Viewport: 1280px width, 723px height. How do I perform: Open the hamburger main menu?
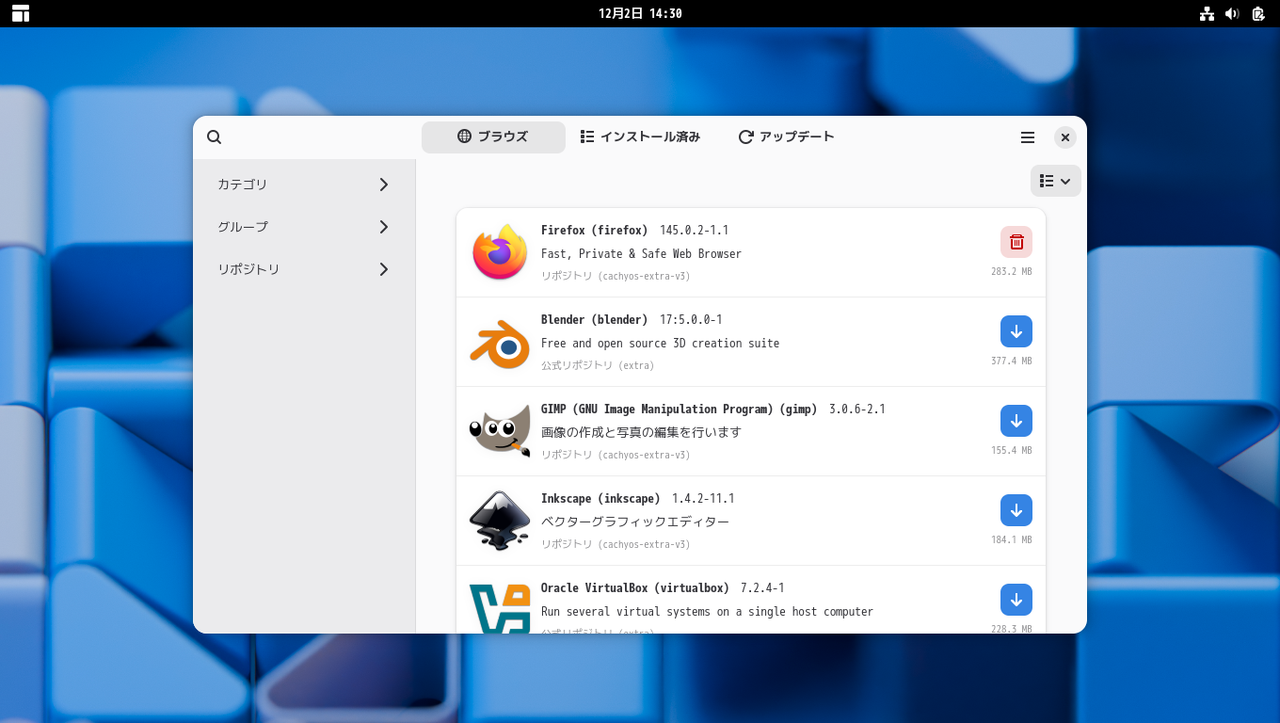point(1028,137)
